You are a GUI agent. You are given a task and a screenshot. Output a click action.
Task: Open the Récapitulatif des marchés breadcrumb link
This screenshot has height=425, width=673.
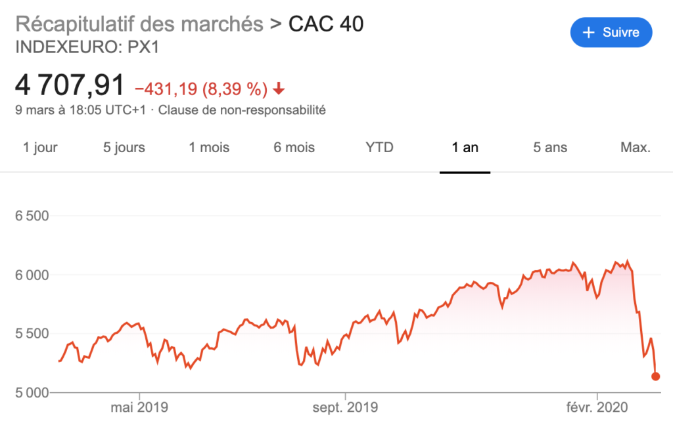pyautogui.click(x=139, y=24)
